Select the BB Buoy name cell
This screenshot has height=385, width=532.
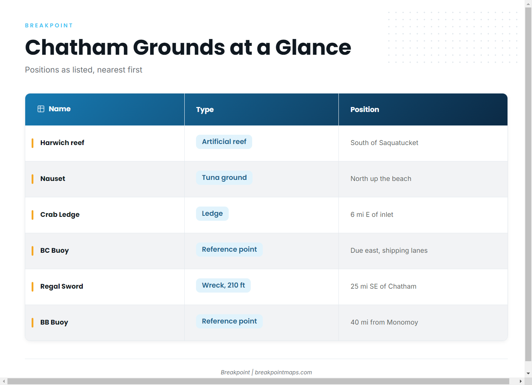pos(105,323)
